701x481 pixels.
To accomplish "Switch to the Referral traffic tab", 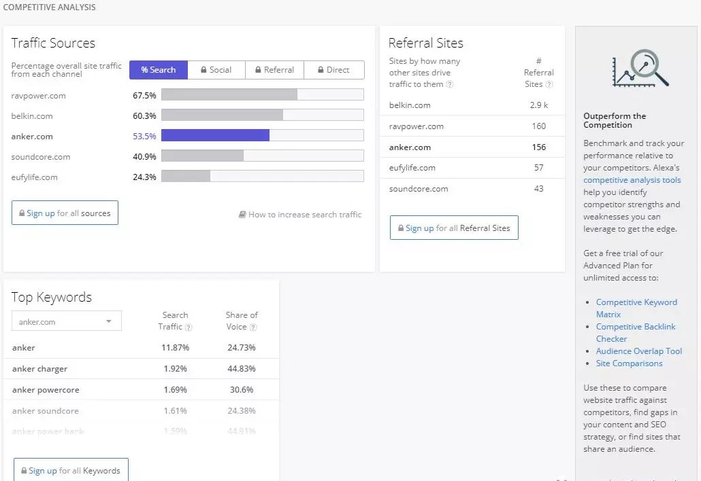I will tap(274, 70).
